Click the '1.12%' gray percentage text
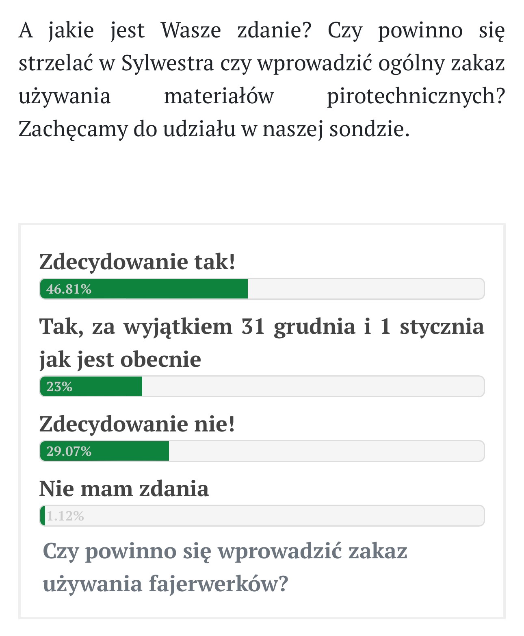Screen dimensions: 524x636 tap(65, 516)
